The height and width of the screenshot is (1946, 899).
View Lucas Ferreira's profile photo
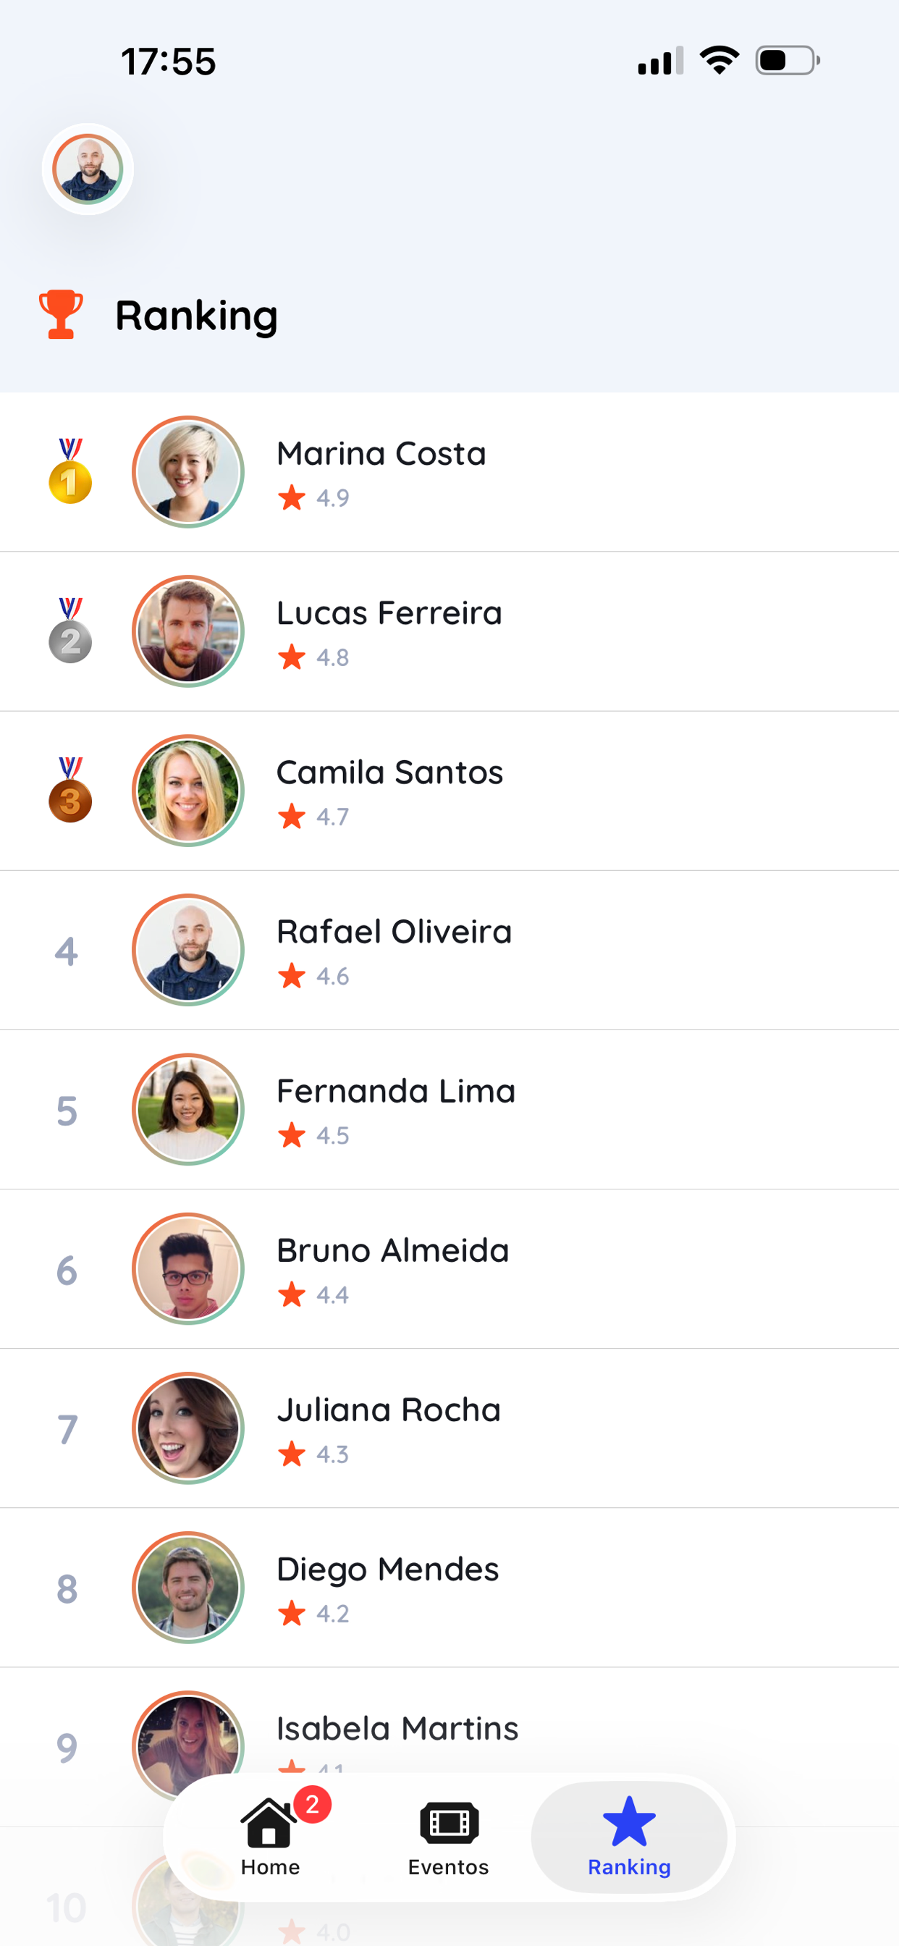pos(188,631)
